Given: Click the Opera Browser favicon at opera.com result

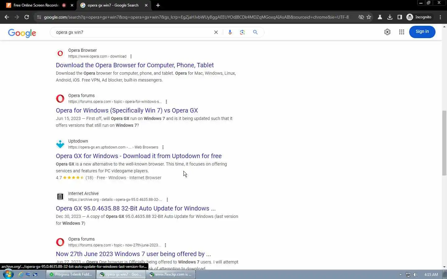Looking at the screenshot, I should coord(60,53).
